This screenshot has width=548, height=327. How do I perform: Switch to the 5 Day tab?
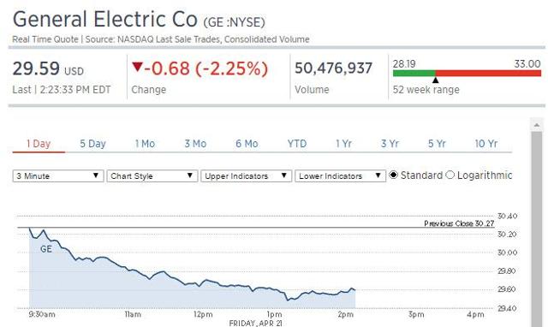(x=92, y=144)
